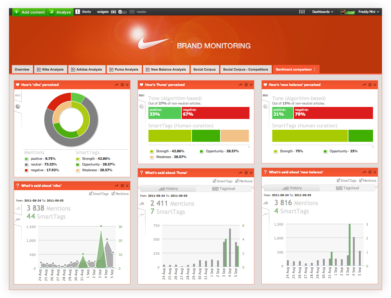This screenshot has width=391, height=298.
Task: Select History tab in Puma widget
Action: [168, 189]
